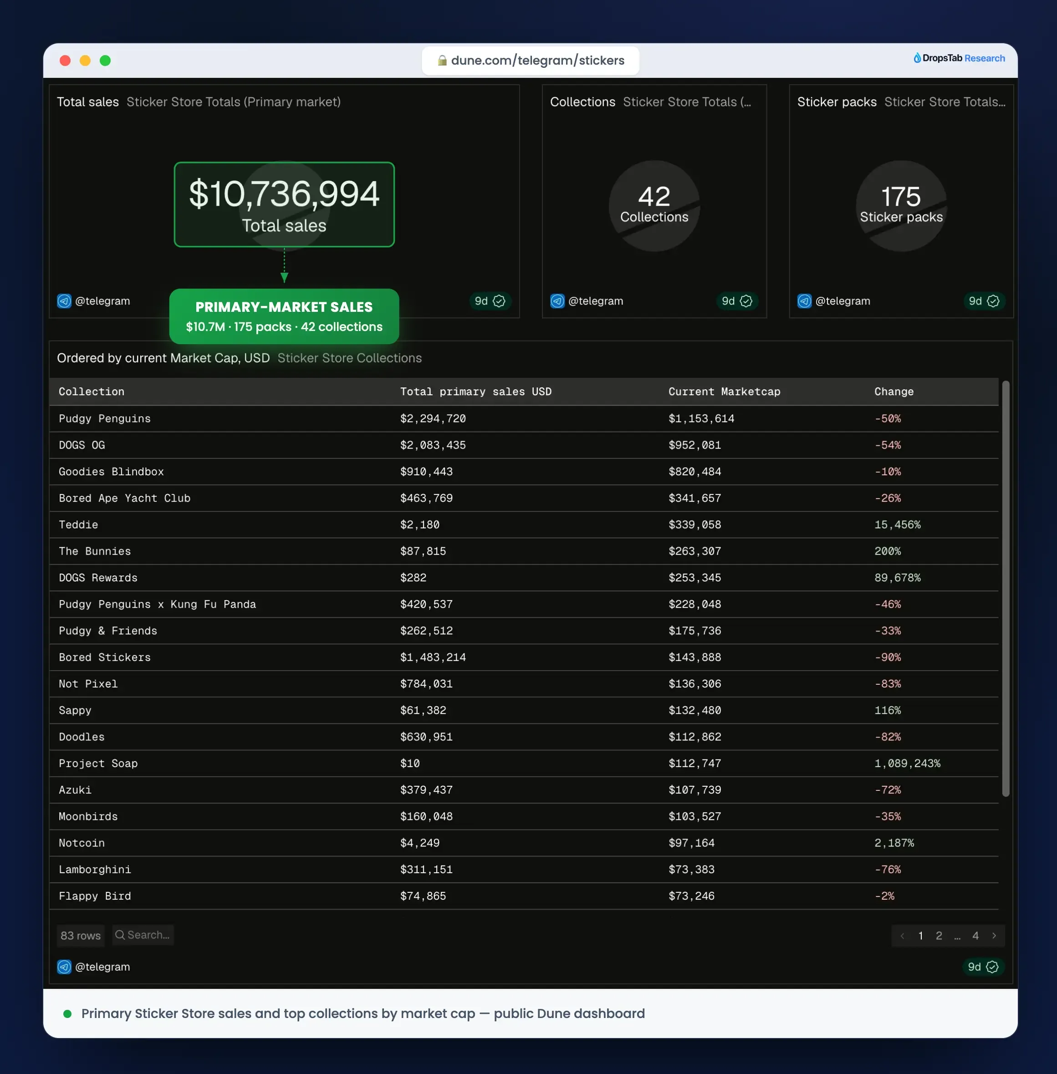The image size is (1057, 1074).
Task: Click Teddie's 15,456% change value
Action: pyautogui.click(x=897, y=524)
